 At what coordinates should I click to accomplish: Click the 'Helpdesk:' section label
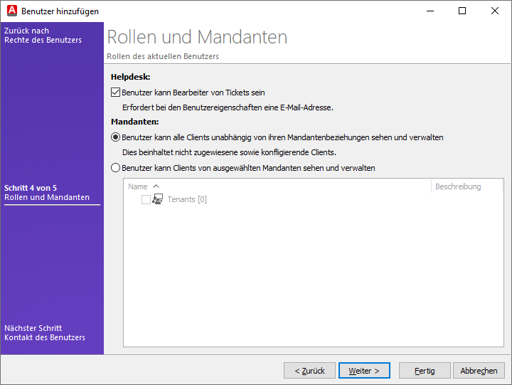pos(131,77)
